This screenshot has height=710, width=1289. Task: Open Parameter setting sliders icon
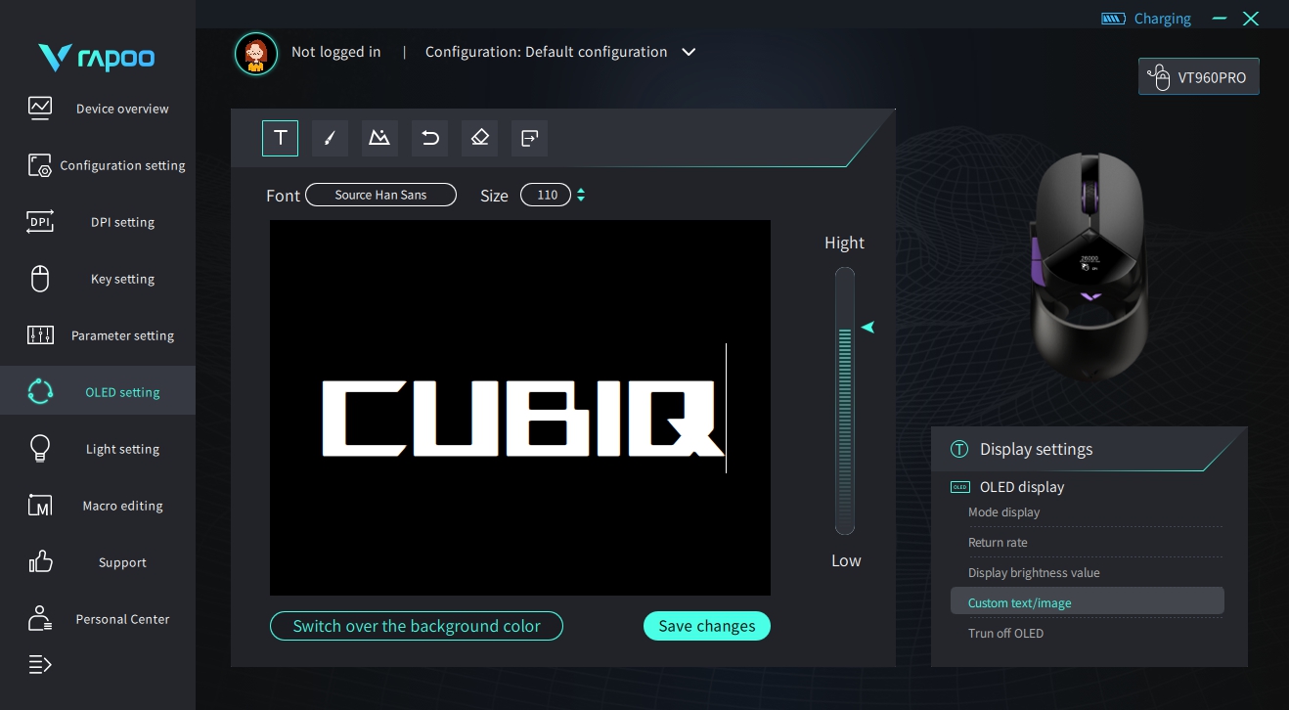pyautogui.click(x=40, y=335)
